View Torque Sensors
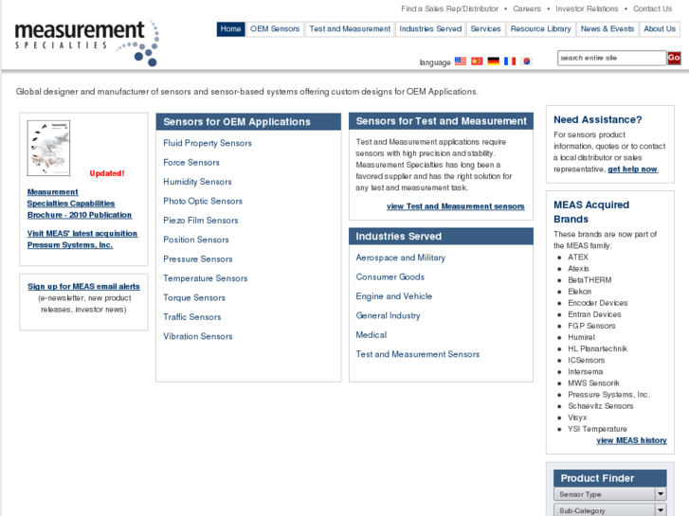 tap(194, 297)
